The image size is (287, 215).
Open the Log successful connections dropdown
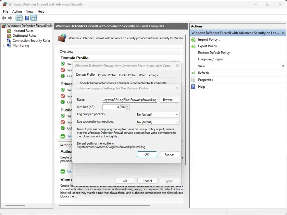158,122
